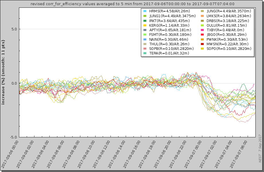
Task: Click the HRMS legend color swatch
Action: click(145, 11)
